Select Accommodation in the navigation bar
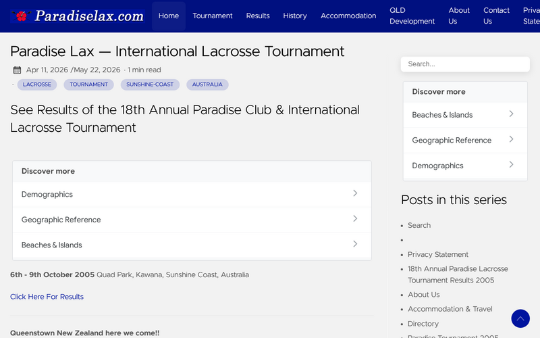This screenshot has width=540, height=338. tap(348, 16)
